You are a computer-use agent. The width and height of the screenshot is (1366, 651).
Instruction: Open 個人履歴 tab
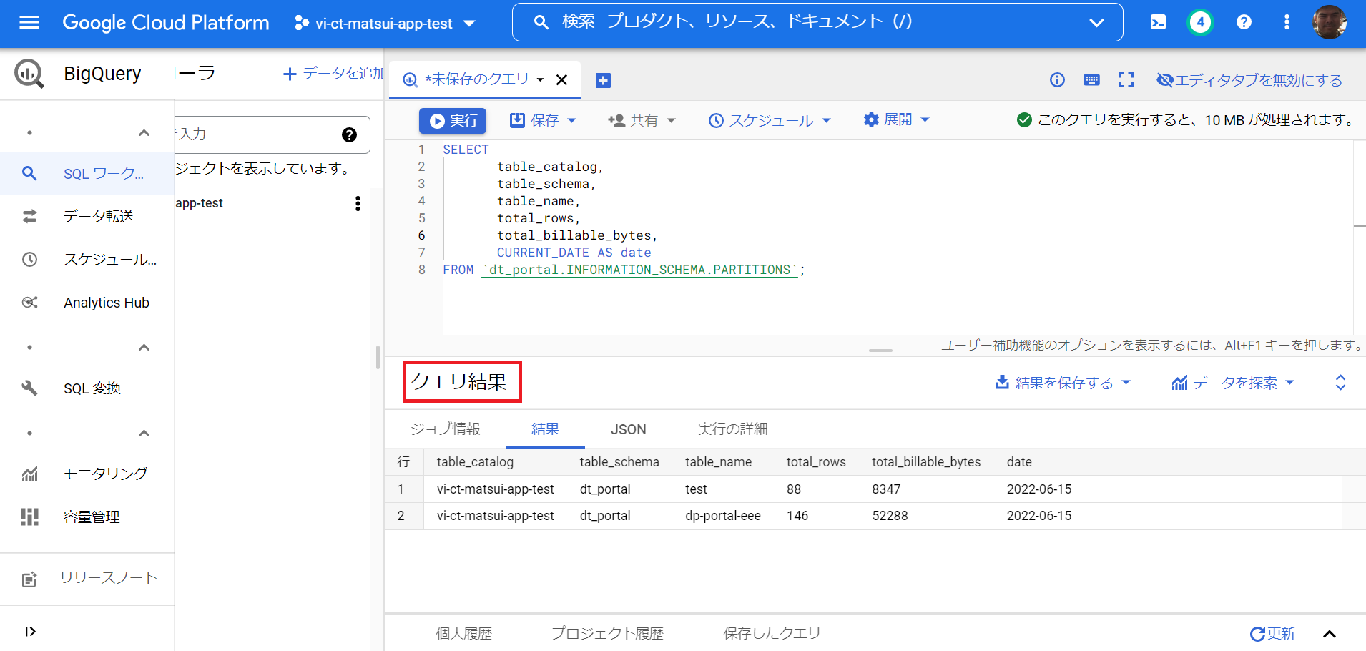click(464, 633)
